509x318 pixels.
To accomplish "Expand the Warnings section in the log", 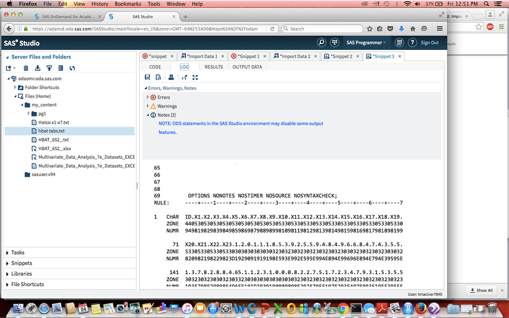I will click(148, 106).
